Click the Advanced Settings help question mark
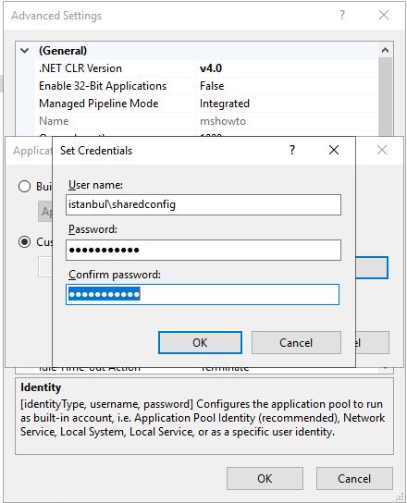This screenshot has width=407, height=503. tap(342, 15)
